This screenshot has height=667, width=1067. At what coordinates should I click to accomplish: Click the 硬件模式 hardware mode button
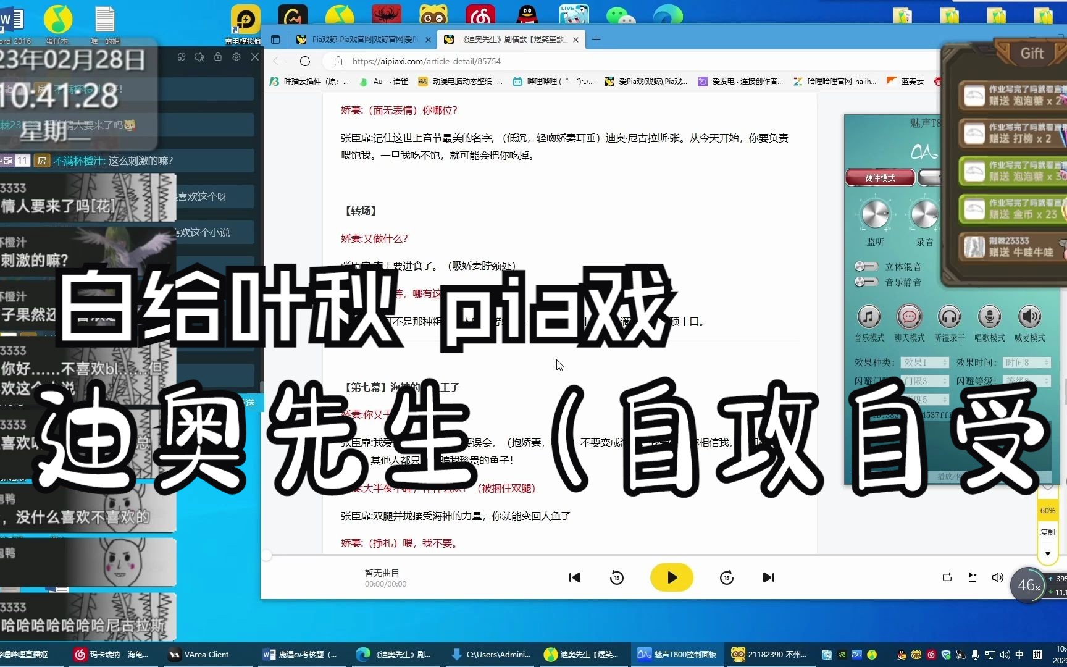pyautogui.click(x=880, y=178)
